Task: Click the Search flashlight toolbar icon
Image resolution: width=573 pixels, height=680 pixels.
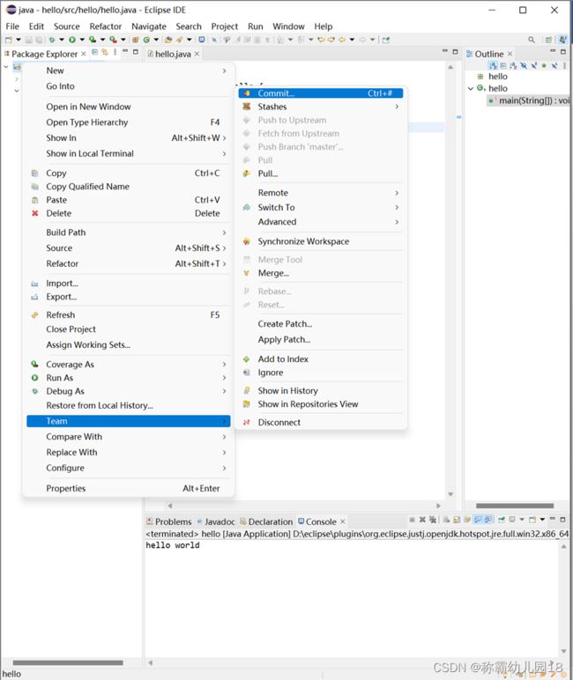Action: pos(178,40)
